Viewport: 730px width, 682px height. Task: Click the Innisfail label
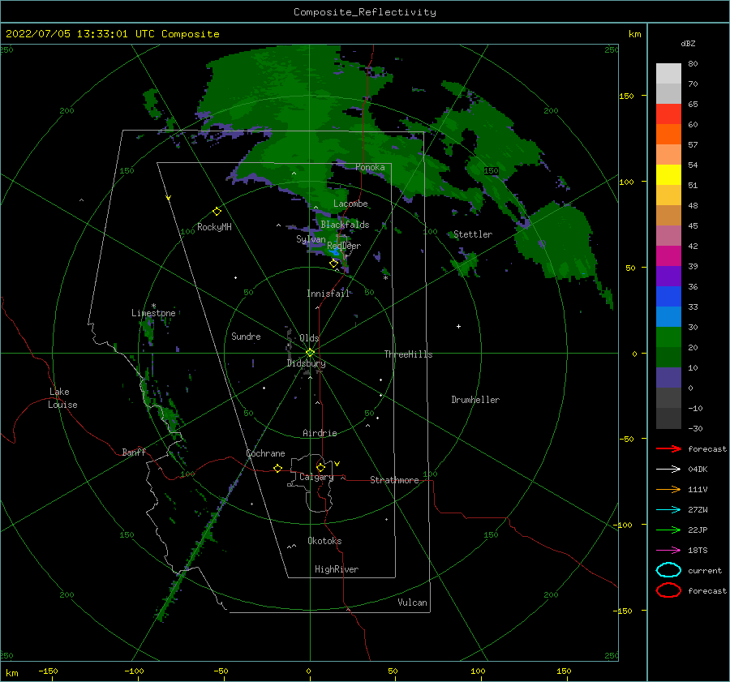(x=328, y=294)
